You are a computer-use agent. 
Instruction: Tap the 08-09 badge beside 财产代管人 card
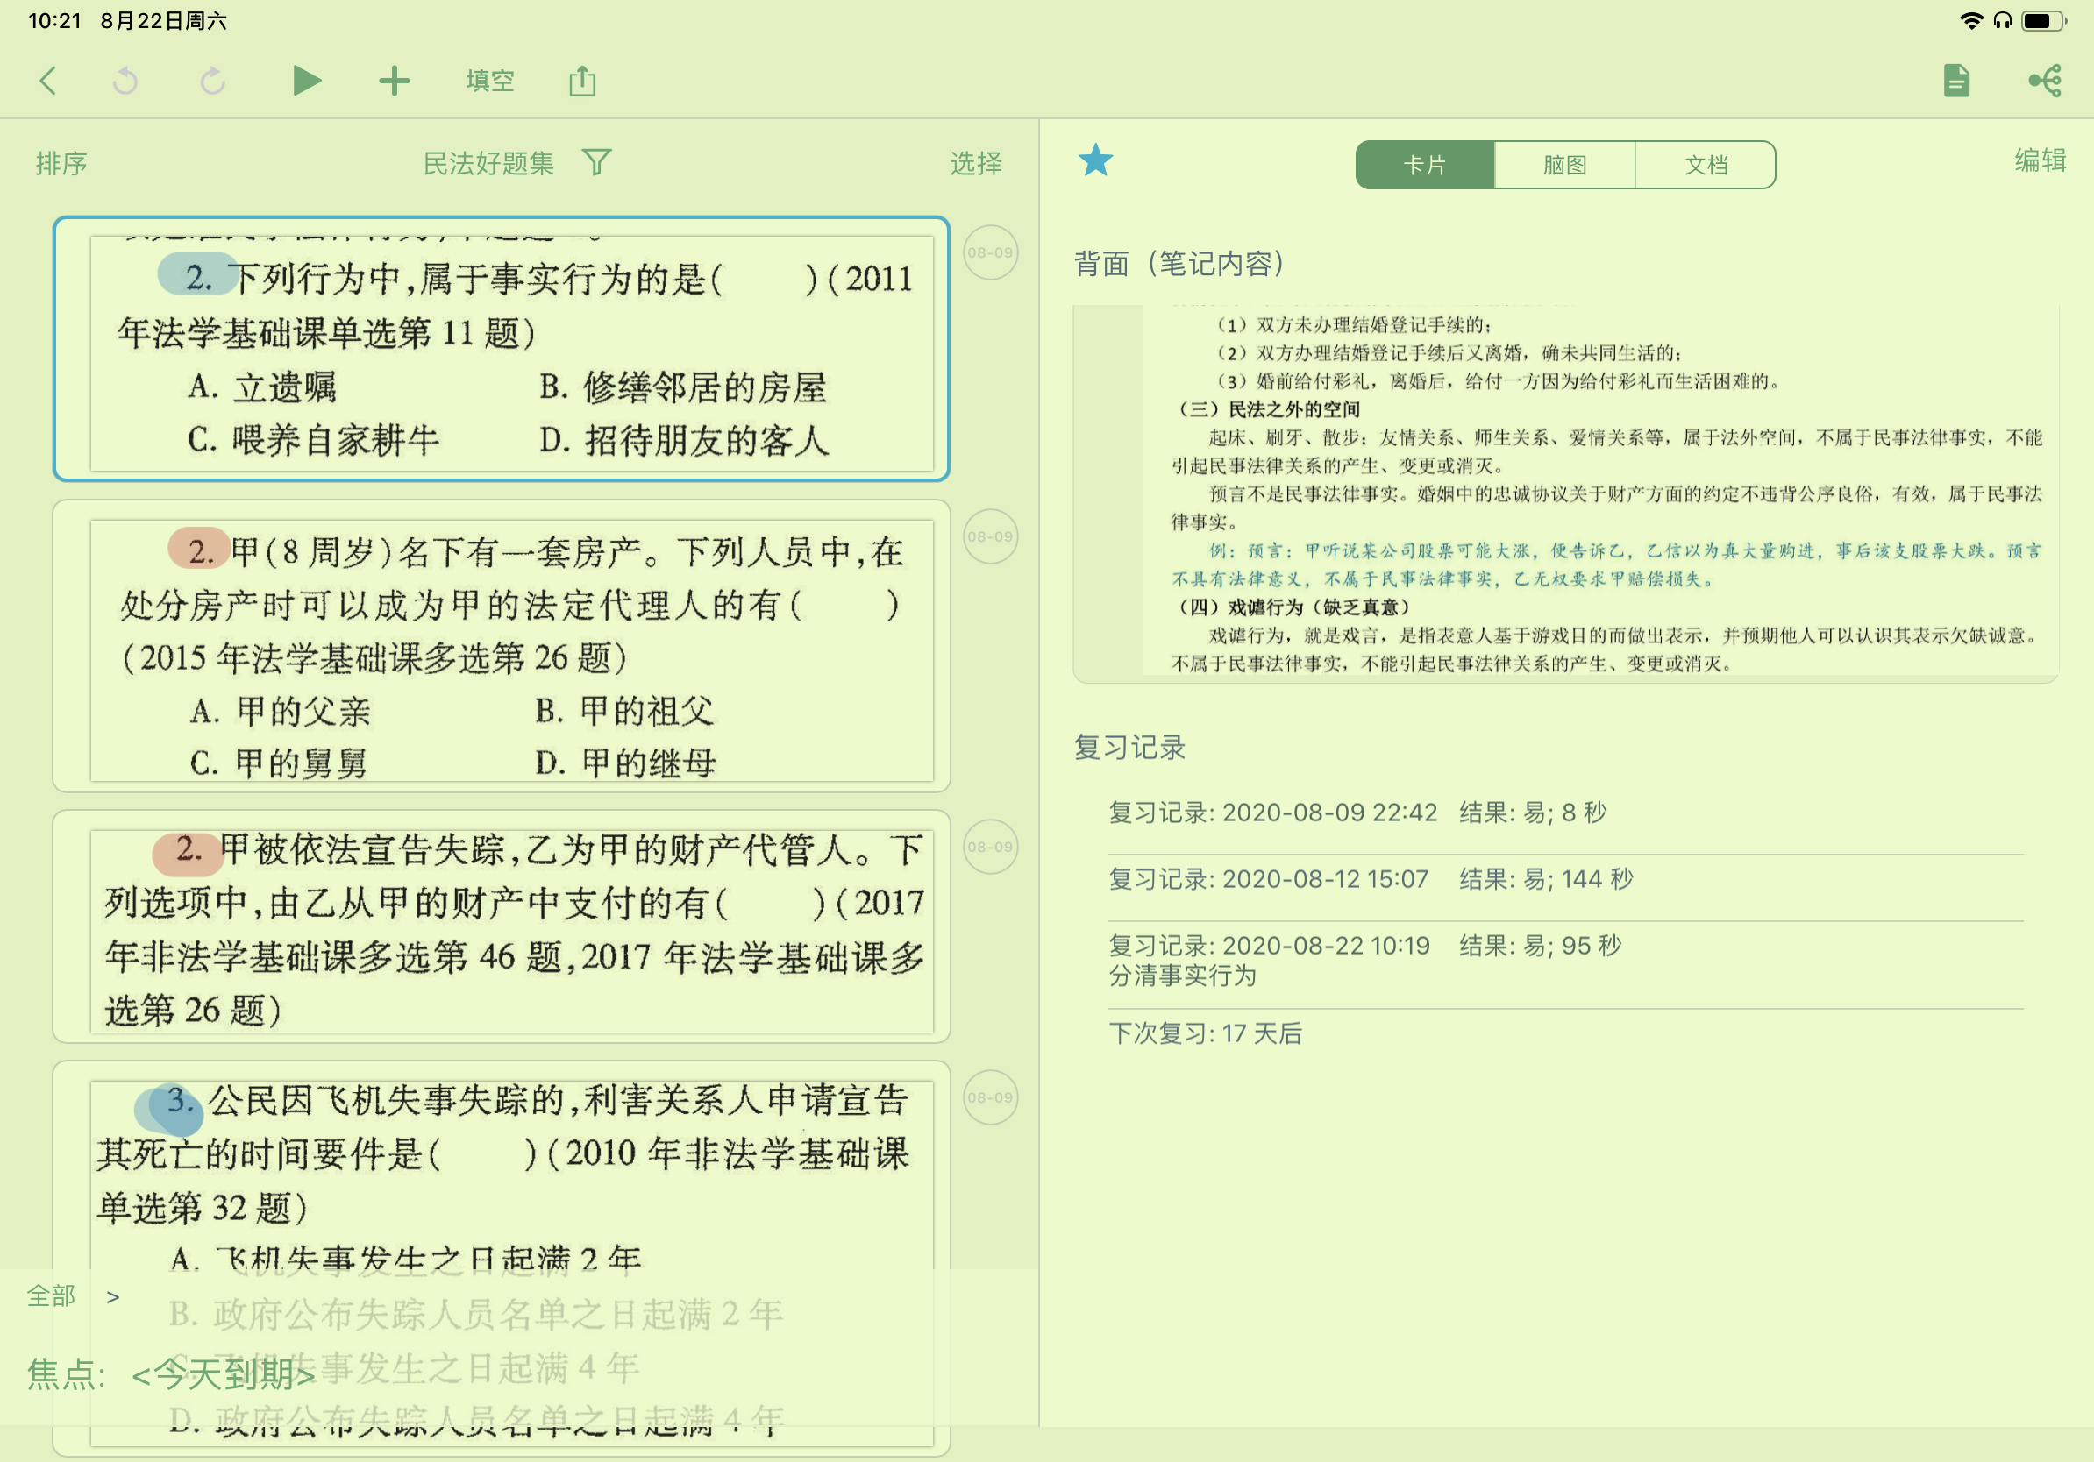991,847
